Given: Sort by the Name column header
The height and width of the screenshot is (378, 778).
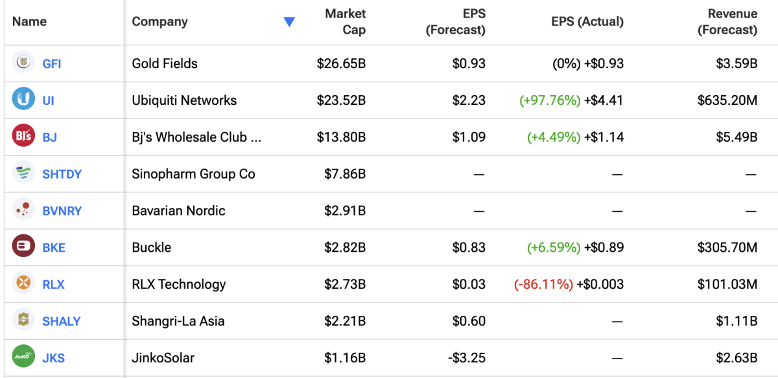Looking at the screenshot, I should 30,21.
